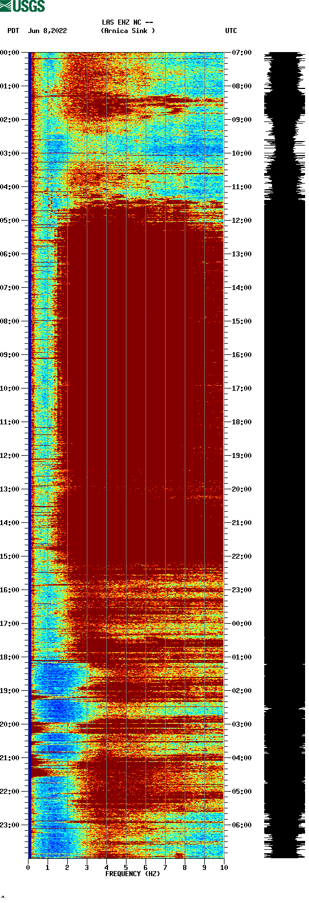Click the '0' frequency axis tick label
Screen dimensions: 309x903
click(28, 868)
